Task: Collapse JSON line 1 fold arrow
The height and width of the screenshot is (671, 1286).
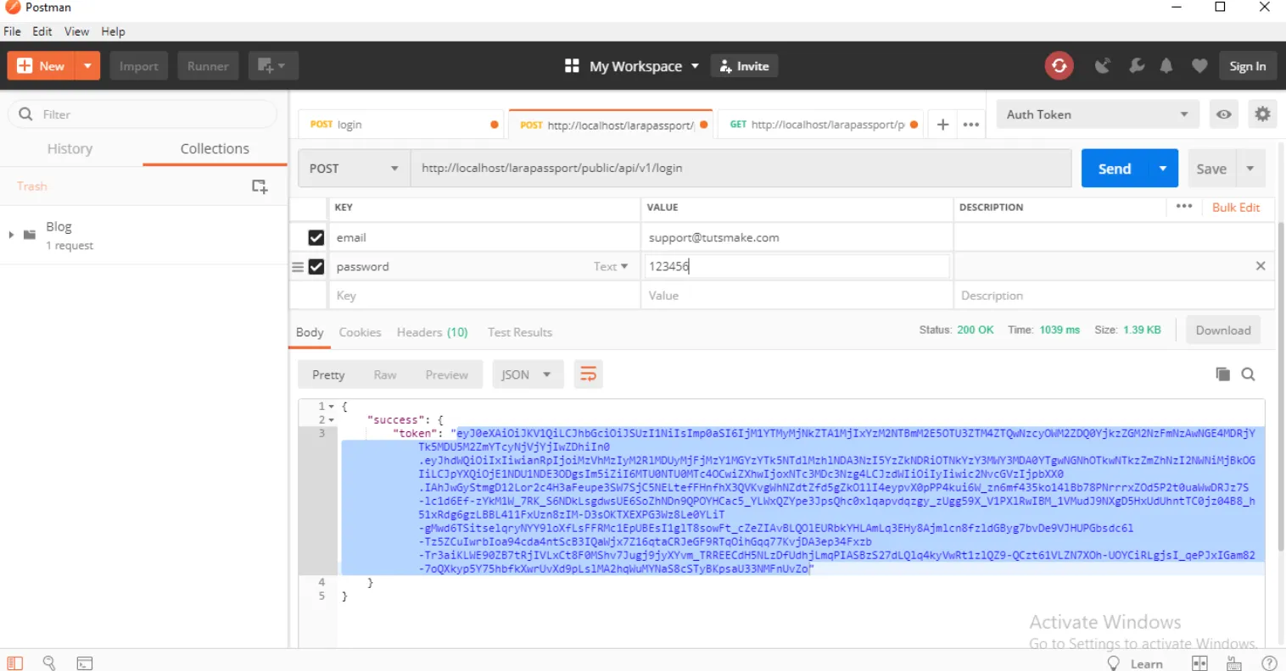Action: (x=332, y=407)
